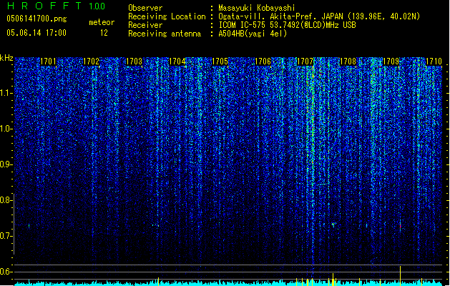Click the 'meteor' label
Viewport: 450px width, 286px height.
102,22
